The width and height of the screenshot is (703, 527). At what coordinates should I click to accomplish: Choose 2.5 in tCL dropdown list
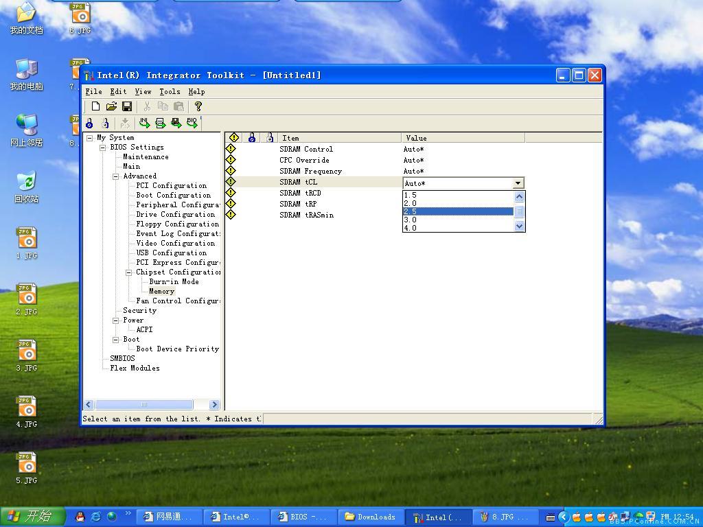pos(458,211)
